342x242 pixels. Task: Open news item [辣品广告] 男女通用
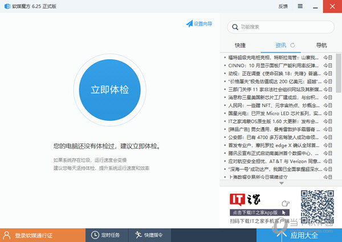278,129
